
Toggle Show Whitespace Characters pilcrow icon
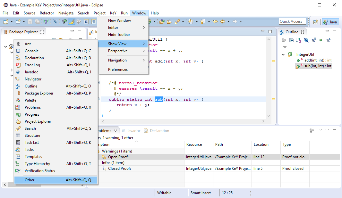94,21
